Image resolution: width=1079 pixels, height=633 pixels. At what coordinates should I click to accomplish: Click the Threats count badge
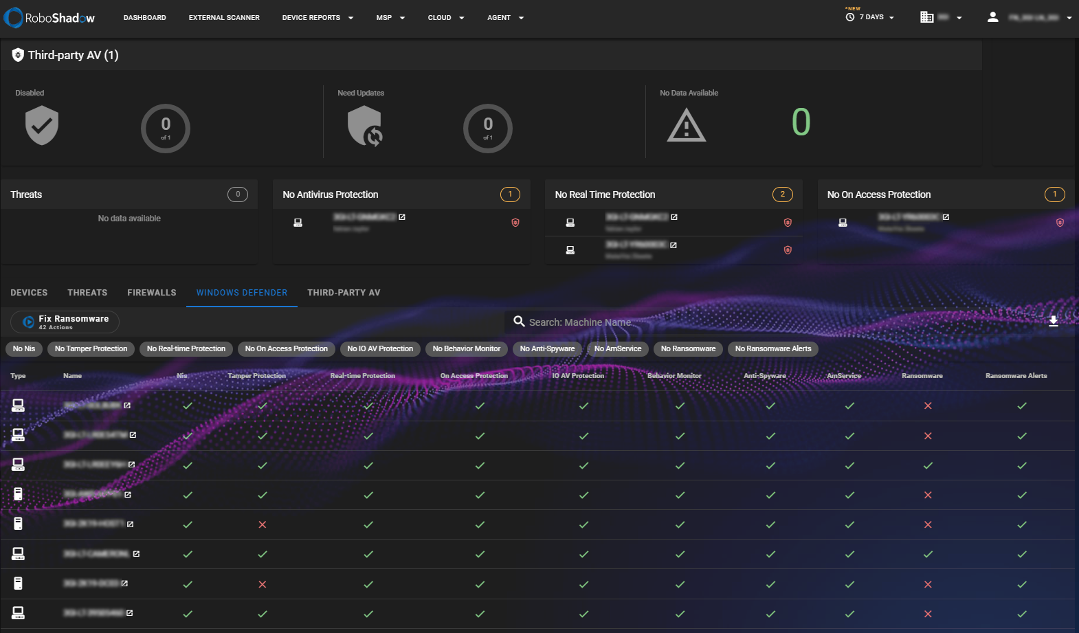(x=238, y=195)
